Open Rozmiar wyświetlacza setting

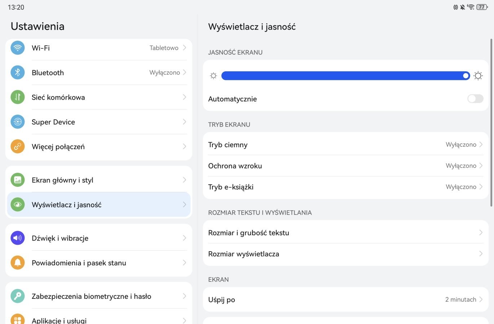click(346, 254)
